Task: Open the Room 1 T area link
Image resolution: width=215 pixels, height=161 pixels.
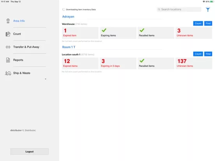Action: point(69,47)
